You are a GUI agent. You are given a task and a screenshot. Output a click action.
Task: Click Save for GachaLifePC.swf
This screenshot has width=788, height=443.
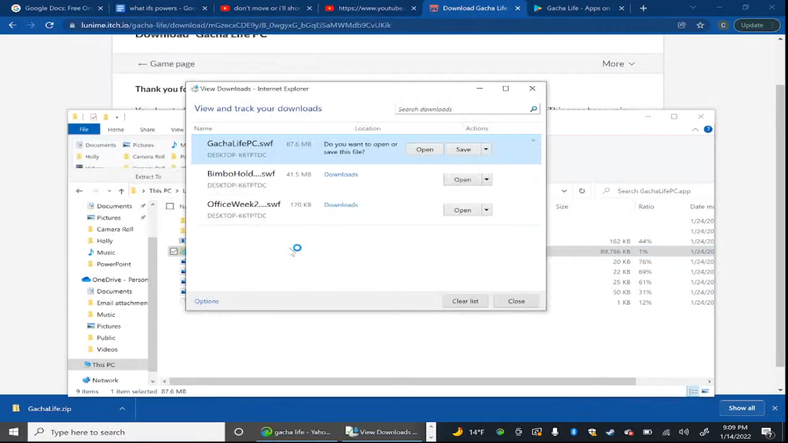(x=463, y=149)
